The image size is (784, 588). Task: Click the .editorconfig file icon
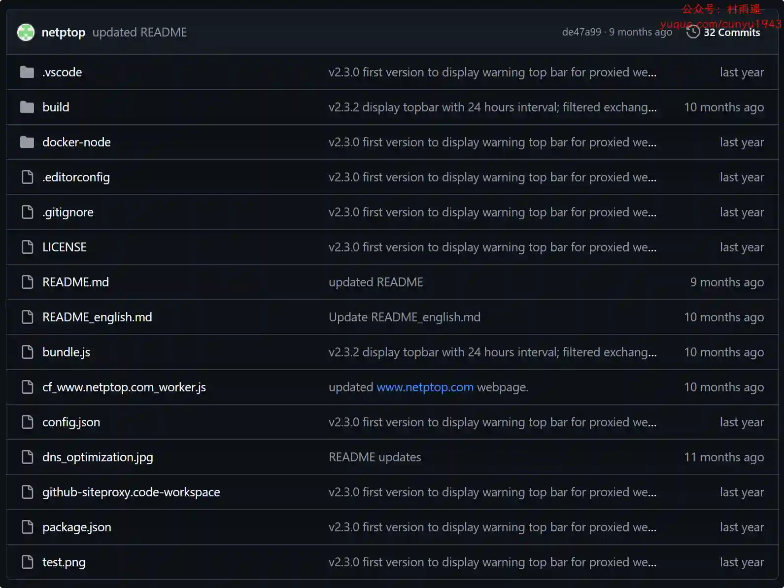click(x=28, y=177)
